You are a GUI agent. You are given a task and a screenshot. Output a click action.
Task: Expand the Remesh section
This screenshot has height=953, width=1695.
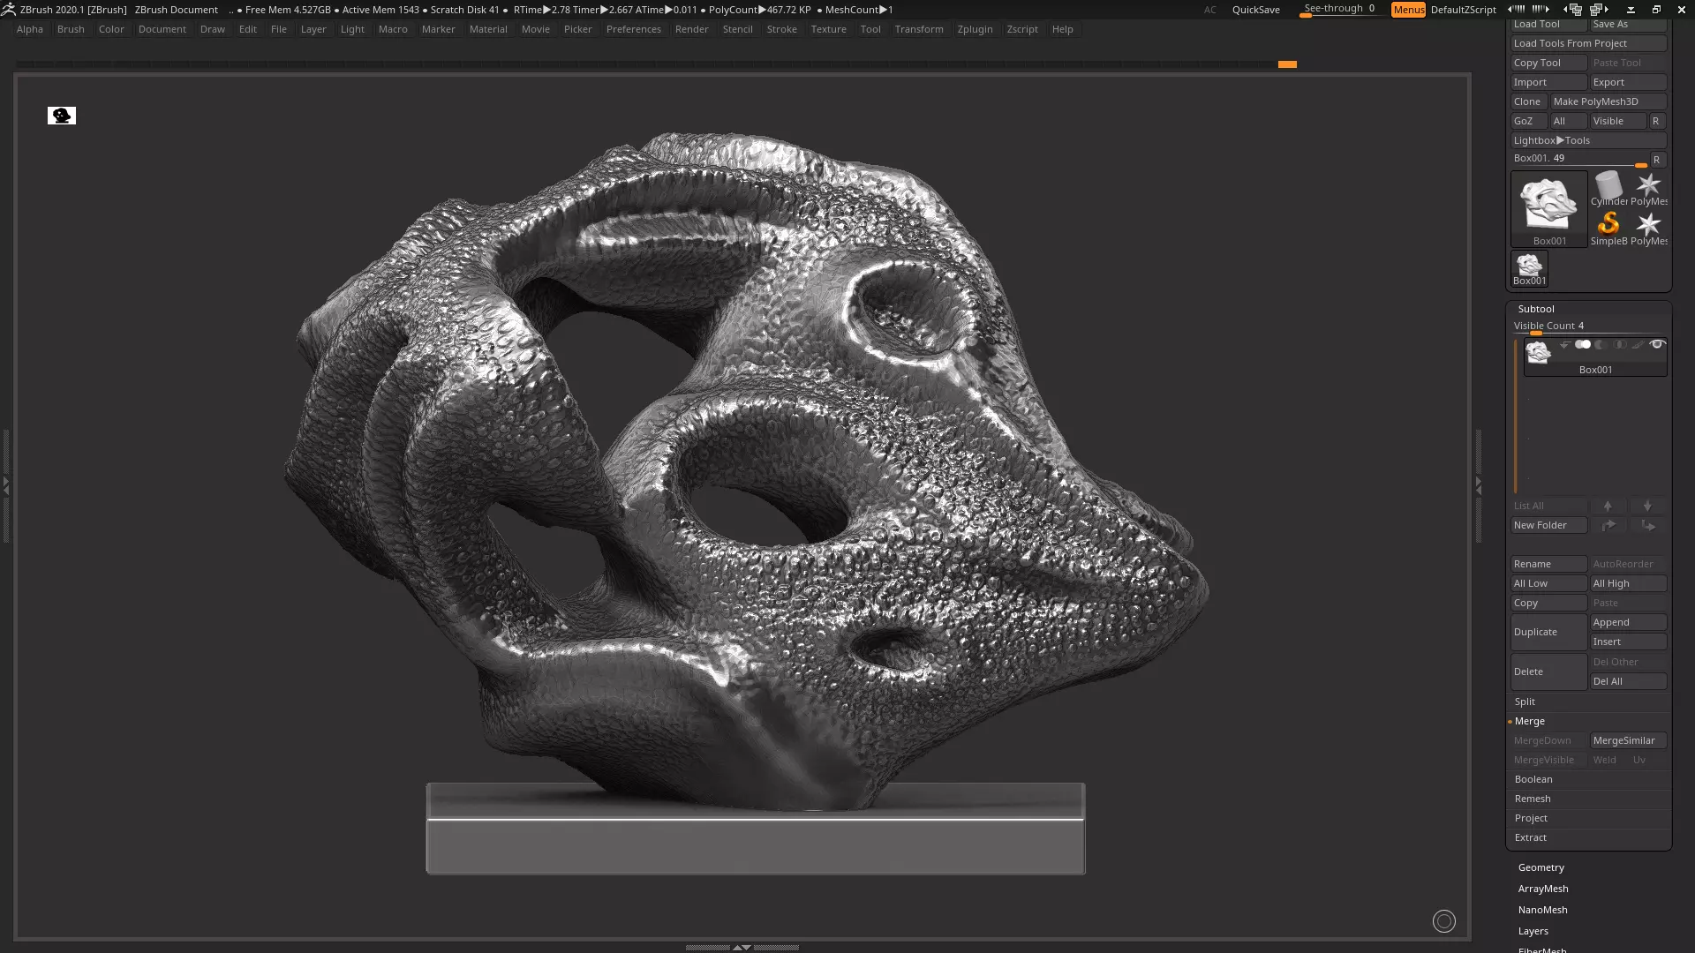(1533, 799)
